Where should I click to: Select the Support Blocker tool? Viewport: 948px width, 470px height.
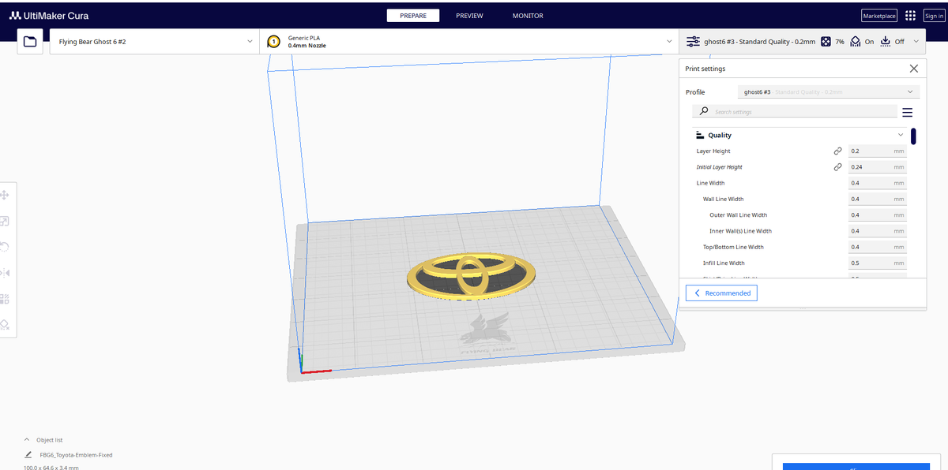4,324
